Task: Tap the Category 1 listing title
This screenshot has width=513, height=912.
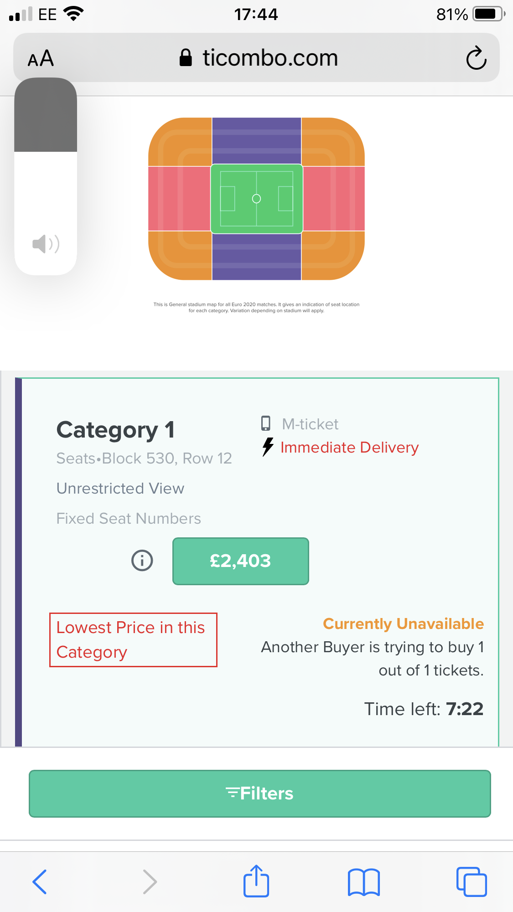Action: [115, 430]
